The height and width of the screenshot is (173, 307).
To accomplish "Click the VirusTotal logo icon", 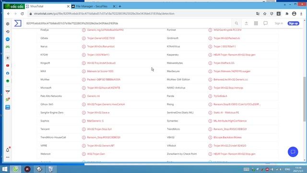I will coord(18,24).
